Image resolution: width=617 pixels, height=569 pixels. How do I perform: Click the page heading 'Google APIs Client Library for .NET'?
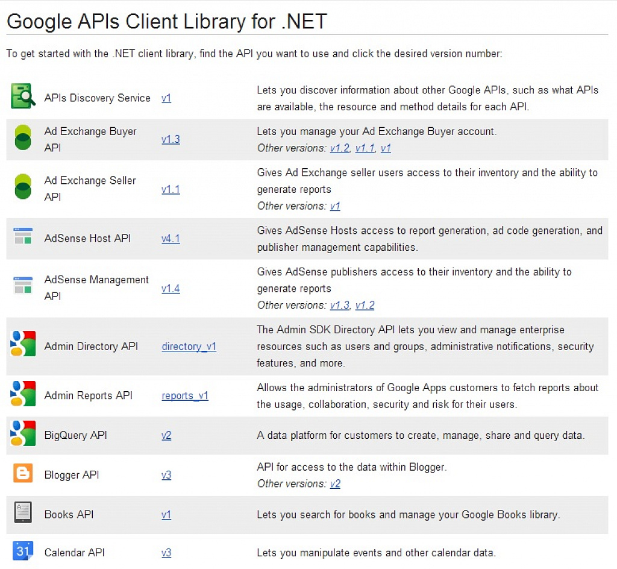point(167,21)
